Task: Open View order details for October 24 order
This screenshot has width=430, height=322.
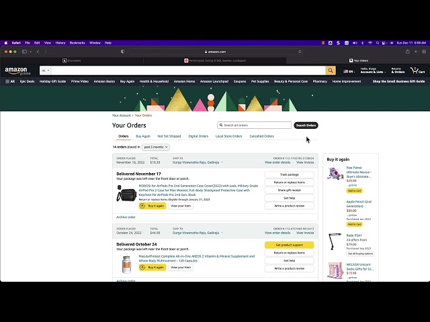Action: (x=277, y=233)
